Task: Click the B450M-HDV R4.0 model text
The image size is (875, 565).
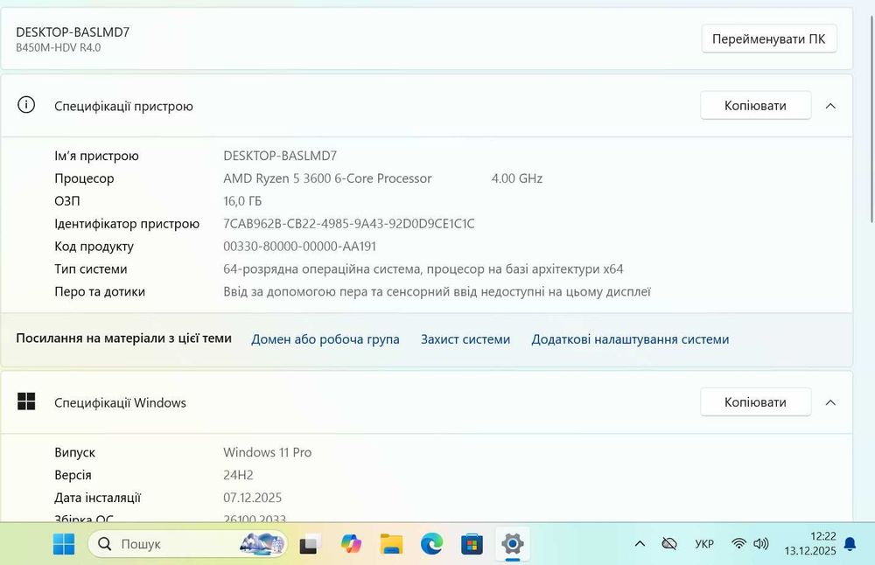Action: pyautogui.click(x=58, y=47)
